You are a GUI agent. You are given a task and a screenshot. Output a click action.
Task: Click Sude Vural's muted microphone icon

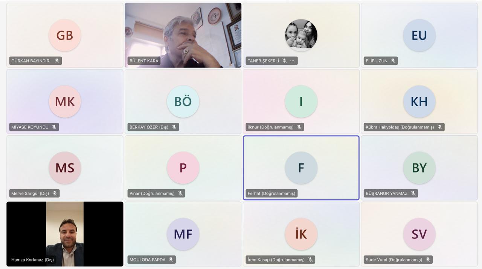[x=428, y=260]
